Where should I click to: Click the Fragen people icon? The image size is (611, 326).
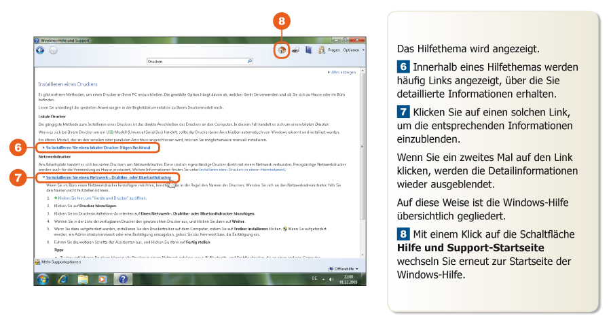coord(321,50)
